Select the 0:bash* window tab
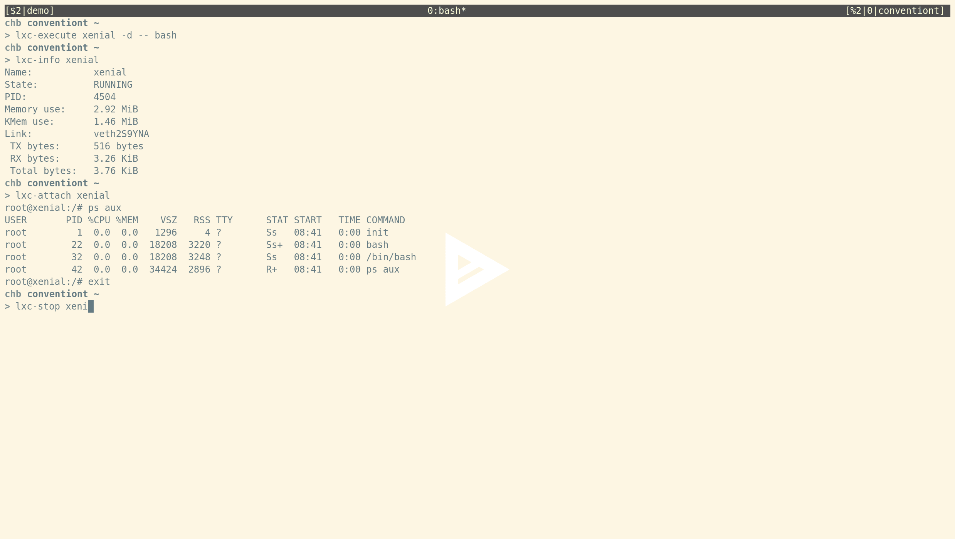 [447, 11]
